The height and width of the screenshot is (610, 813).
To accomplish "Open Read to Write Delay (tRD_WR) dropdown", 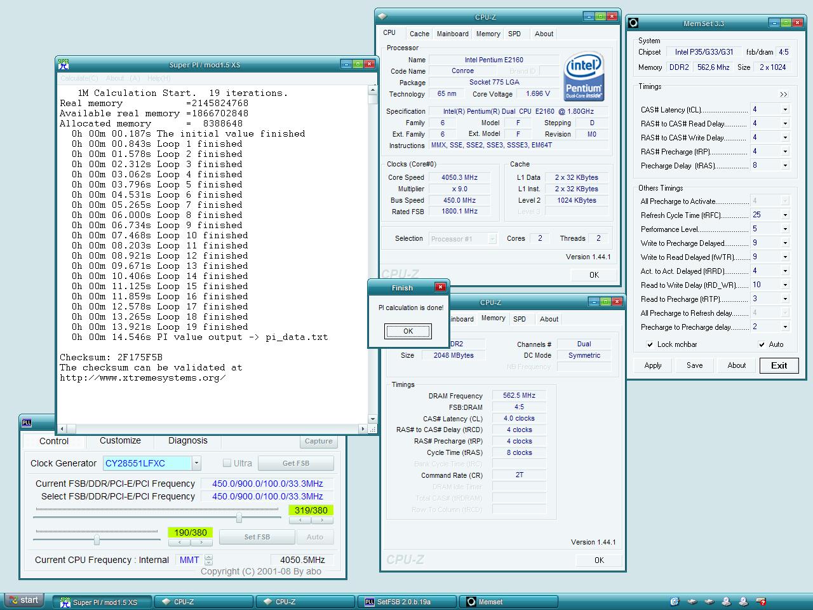I will click(785, 285).
